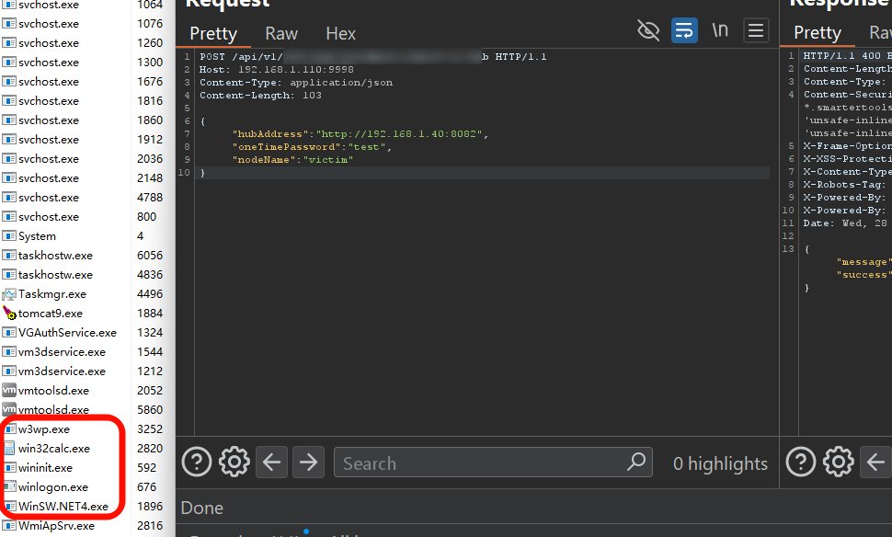Click the Taskmgr.exe icon
Screen dimensions: 892x537
click(9, 294)
